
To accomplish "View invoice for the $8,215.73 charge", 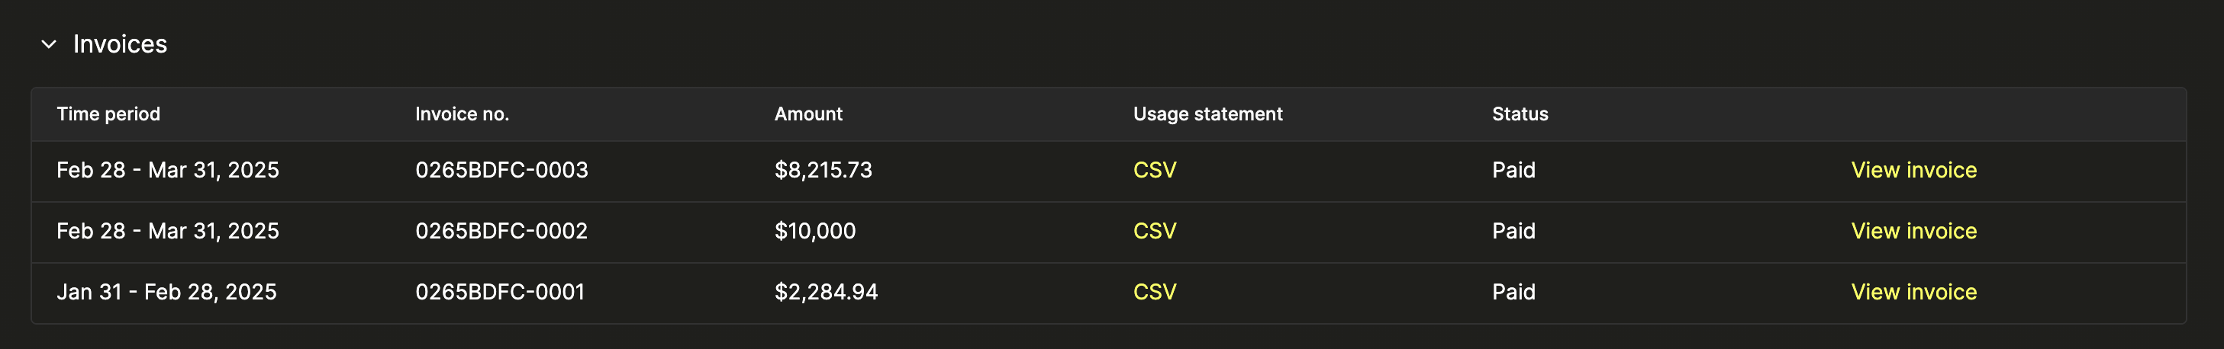I will click(1913, 170).
